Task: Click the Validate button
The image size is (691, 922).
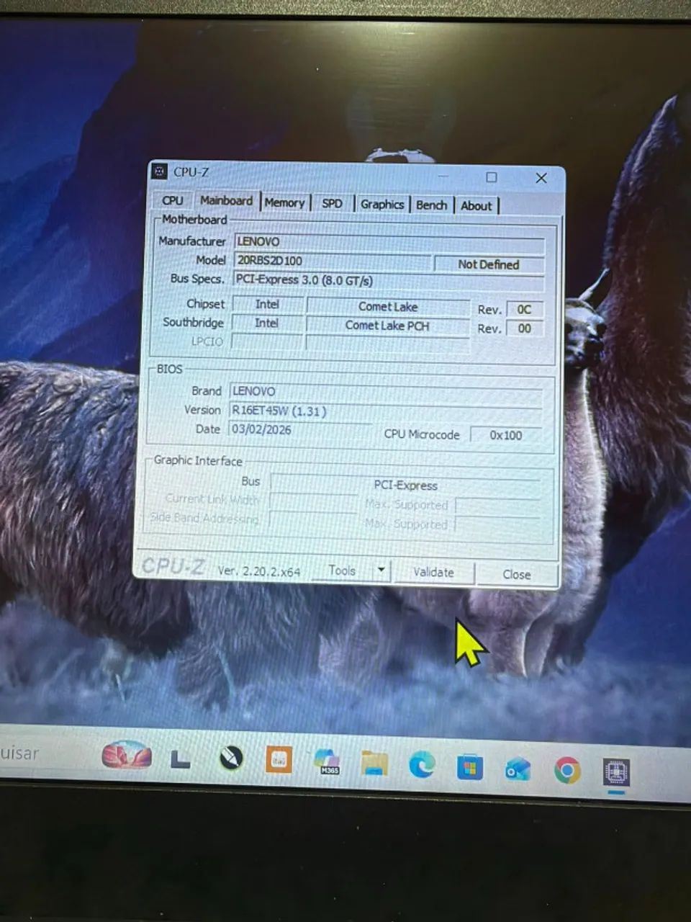Action: [x=433, y=572]
